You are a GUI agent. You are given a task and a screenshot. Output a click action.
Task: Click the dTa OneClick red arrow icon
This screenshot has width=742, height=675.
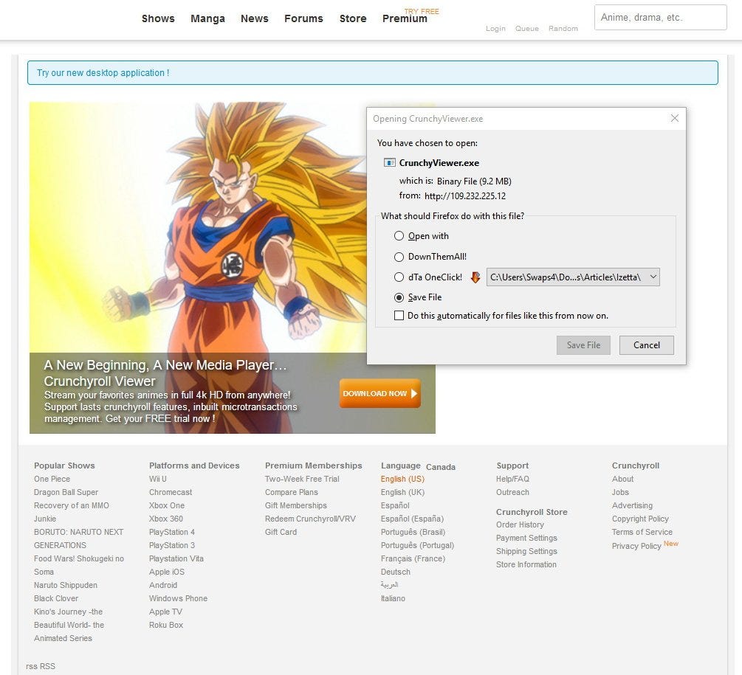click(x=475, y=277)
